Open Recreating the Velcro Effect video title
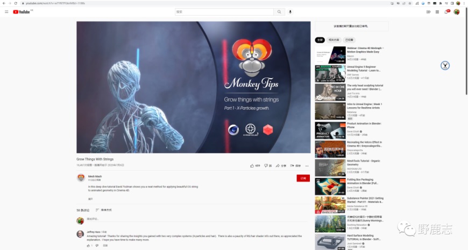Viewport: 468px width, 250px height. click(364, 144)
